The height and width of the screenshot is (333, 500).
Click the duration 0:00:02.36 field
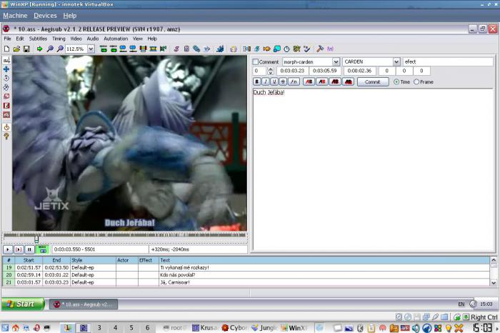coord(360,71)
